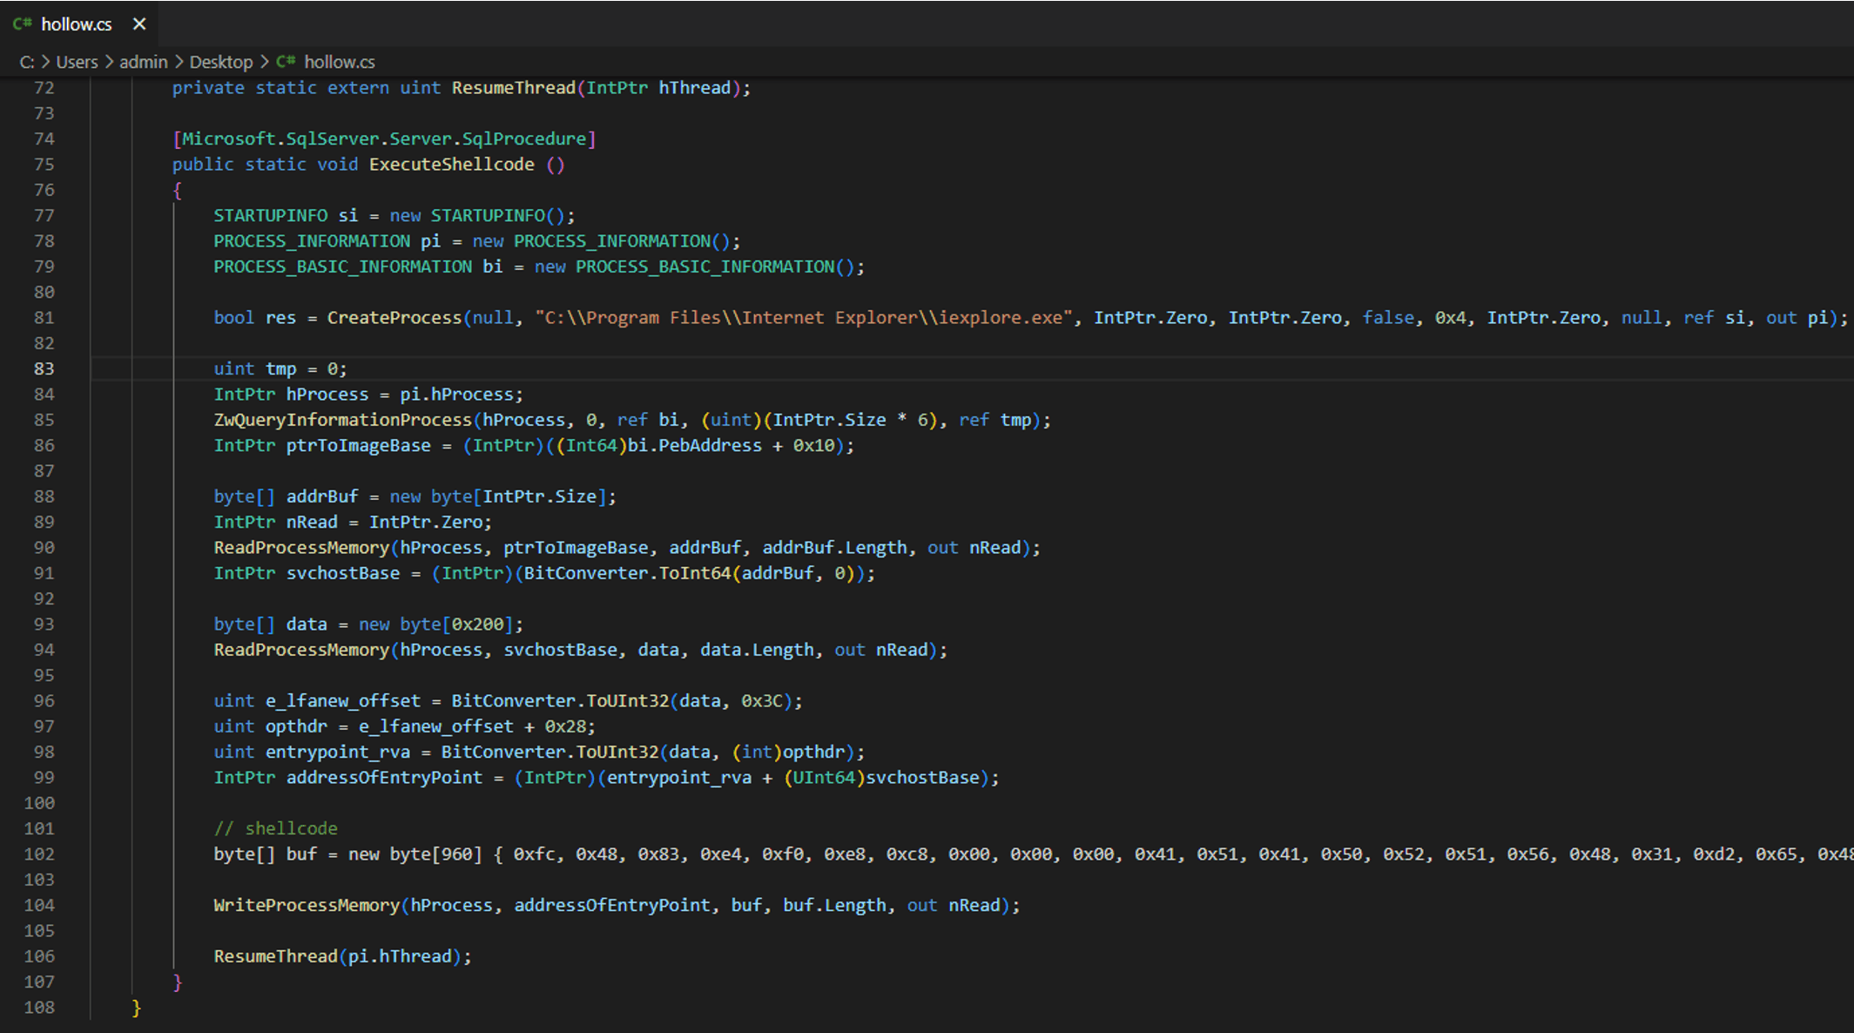Click hollow.cs filename in the breadcrumb
The width and height of the screenshot is (1854, 1033).
(x=339, y=62)
